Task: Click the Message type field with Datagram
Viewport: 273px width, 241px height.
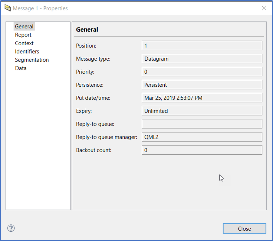Action: tap(202, 59)
